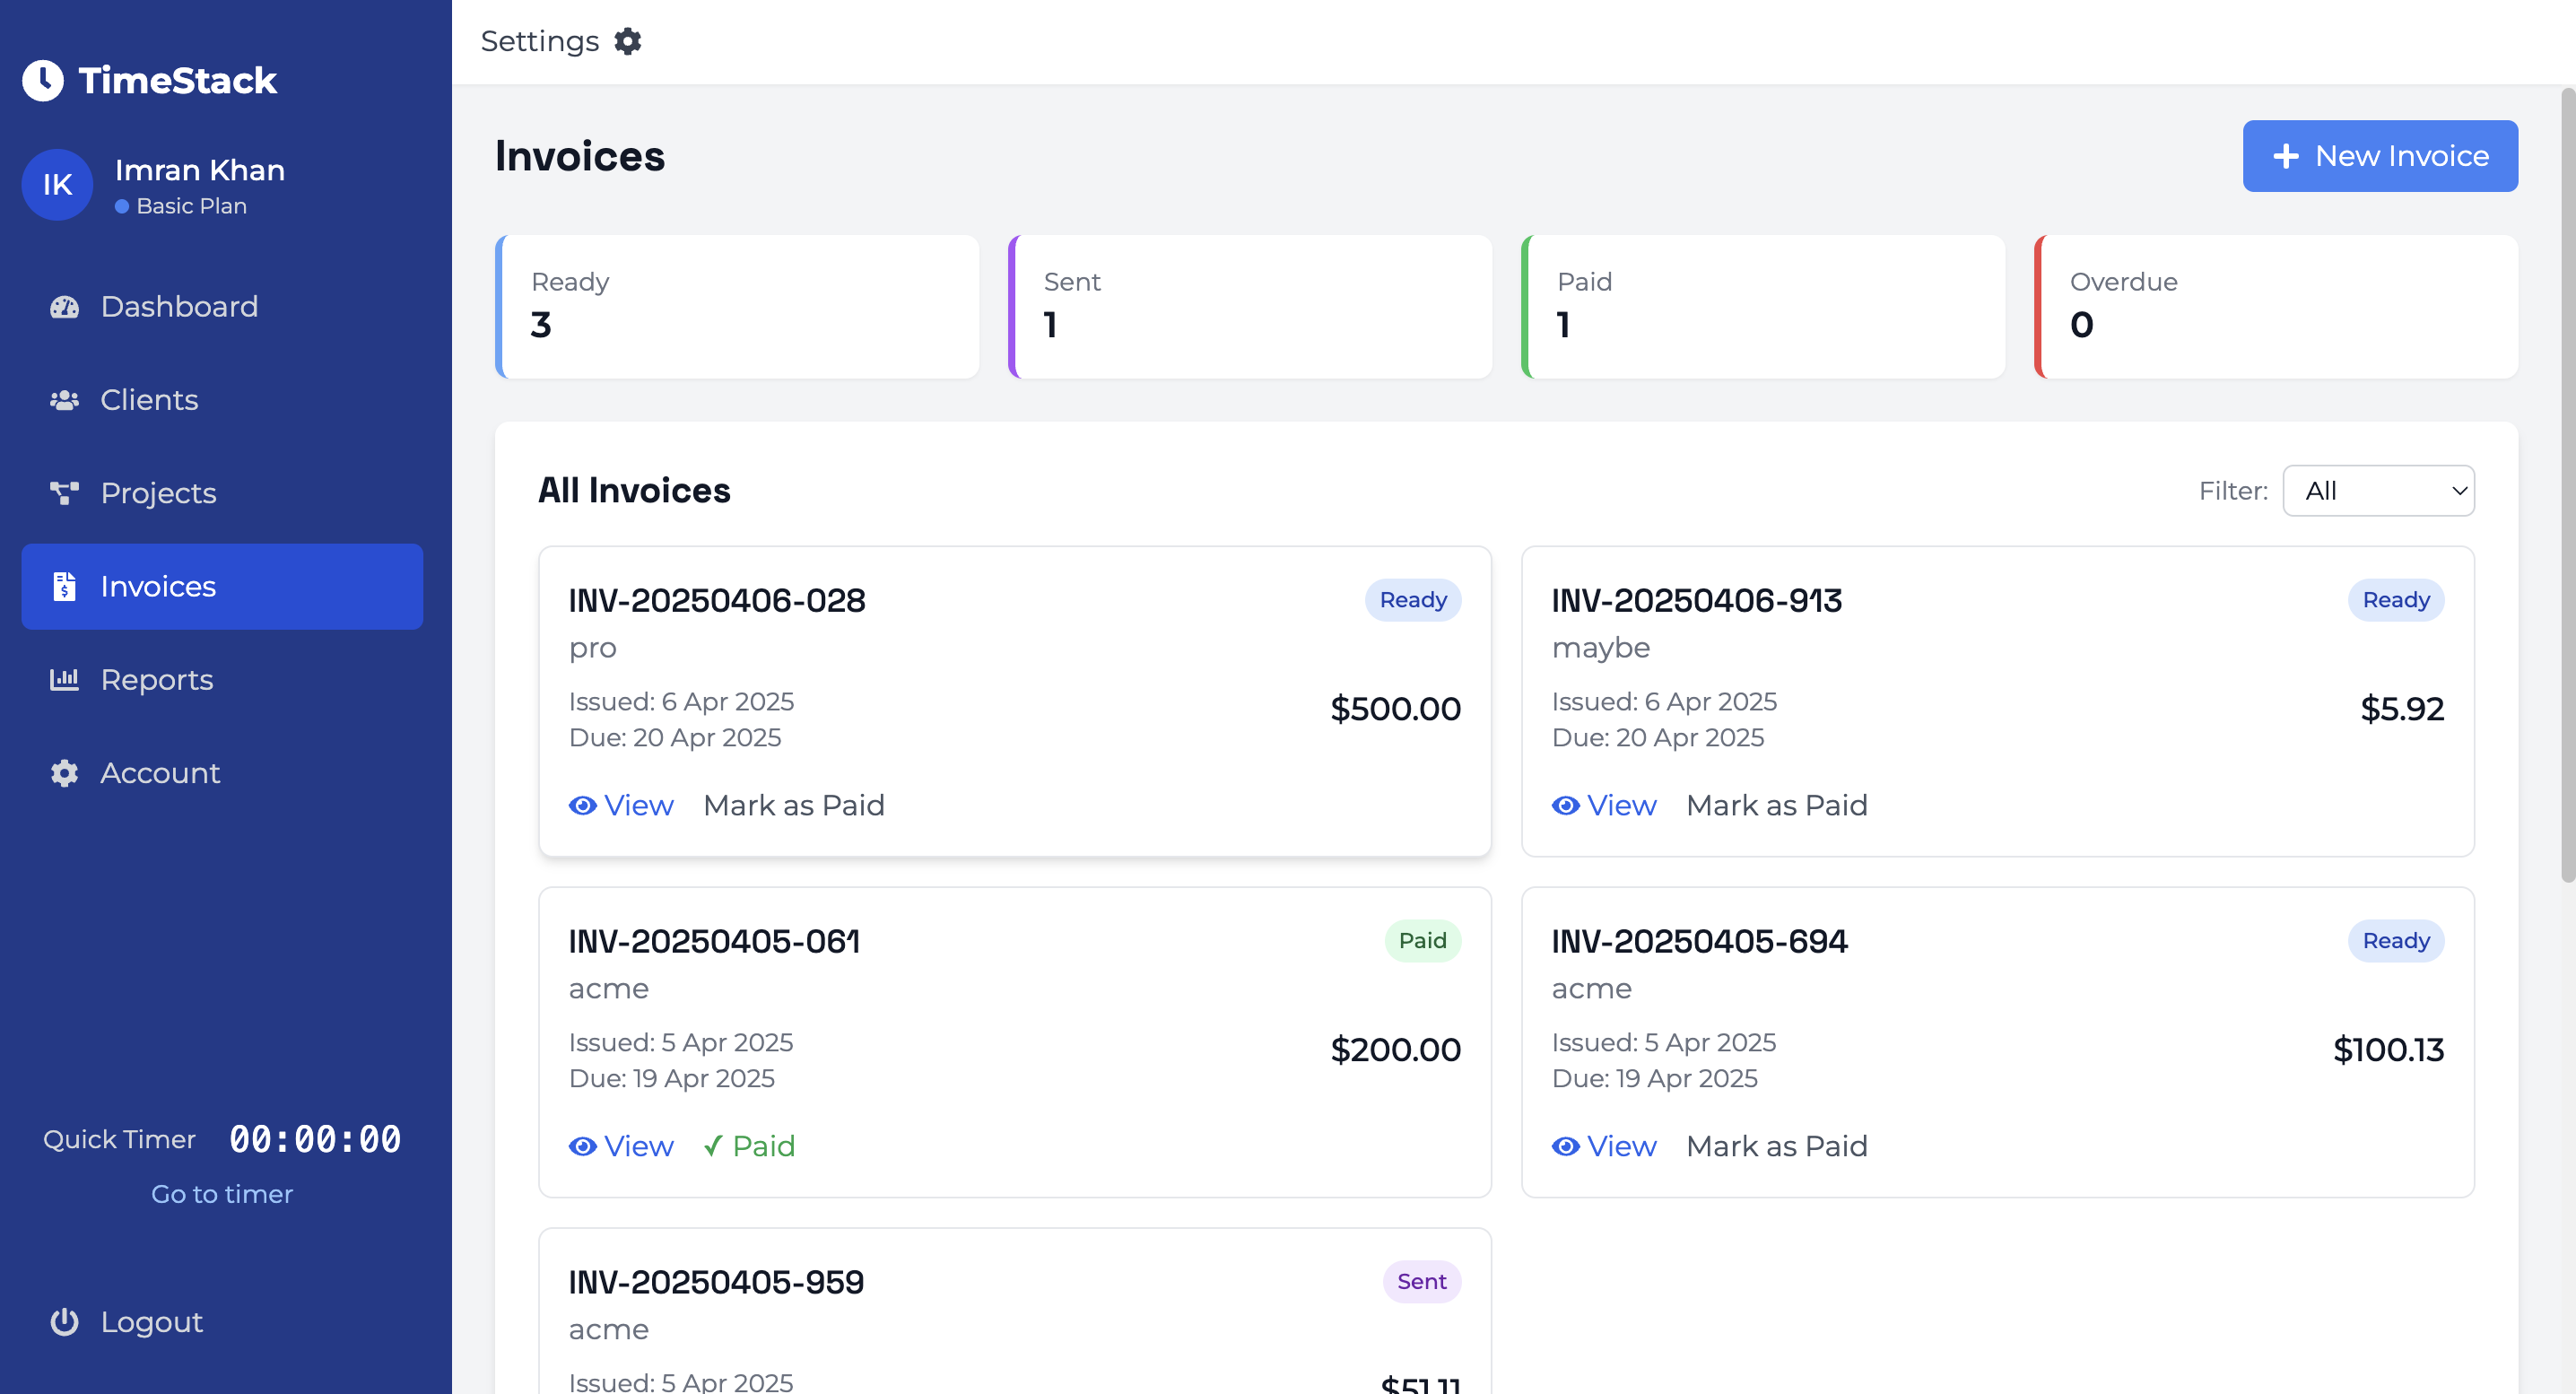Click the 'maybe' client name
The width and height of the screenshot is (2576, 1394).
[x=1601, y=648]
